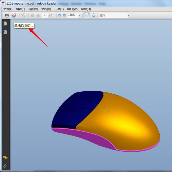Click the zoom in plus button
172x172 pixels.
tap(64, 15)
